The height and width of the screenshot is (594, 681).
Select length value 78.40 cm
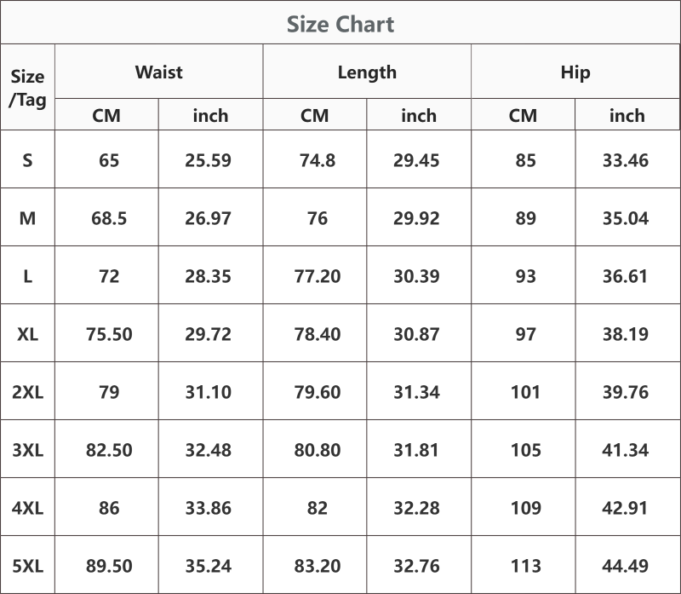317,334
